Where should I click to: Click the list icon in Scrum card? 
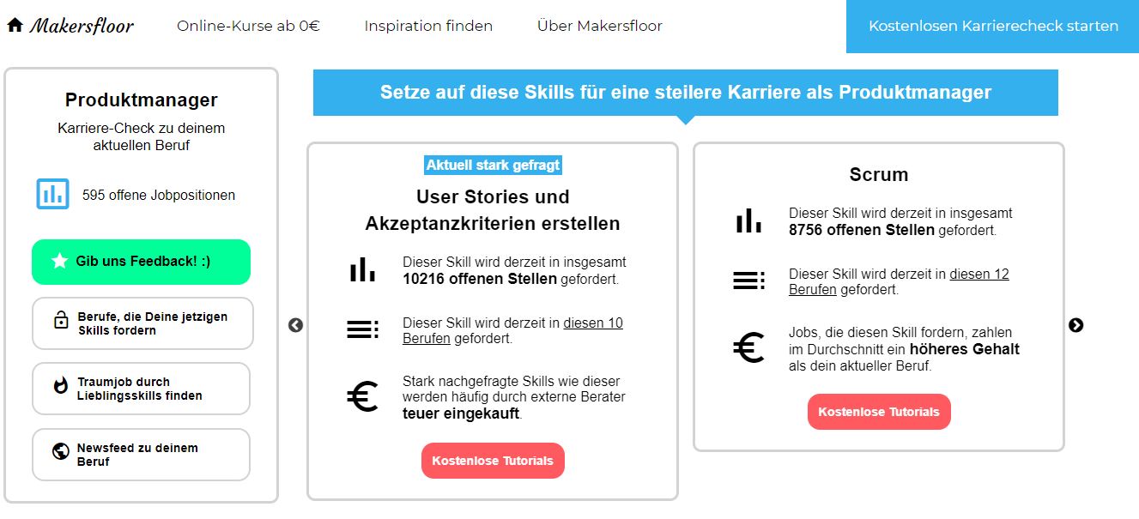tap(748, 281)
